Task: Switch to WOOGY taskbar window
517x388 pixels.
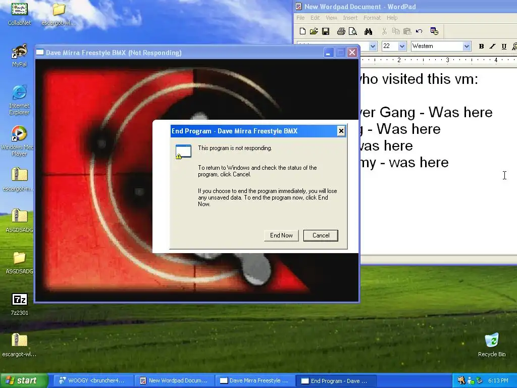Action: click(x=93, y=381)
